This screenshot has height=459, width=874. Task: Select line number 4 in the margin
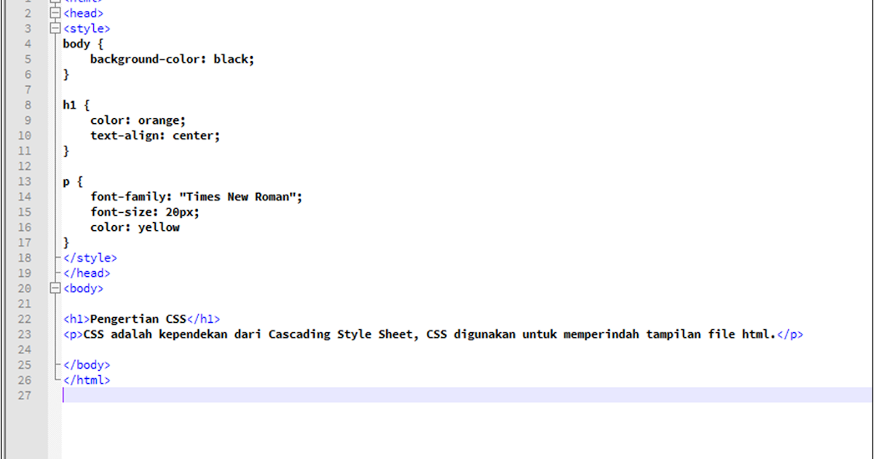(28, 44)
